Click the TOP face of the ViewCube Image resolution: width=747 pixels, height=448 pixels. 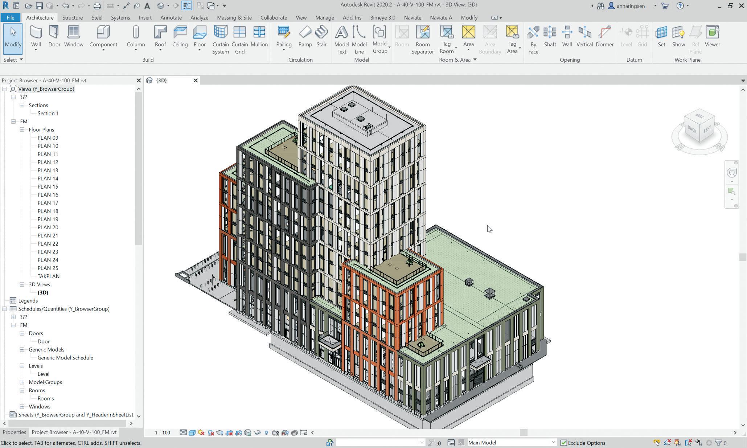[699, 116]
